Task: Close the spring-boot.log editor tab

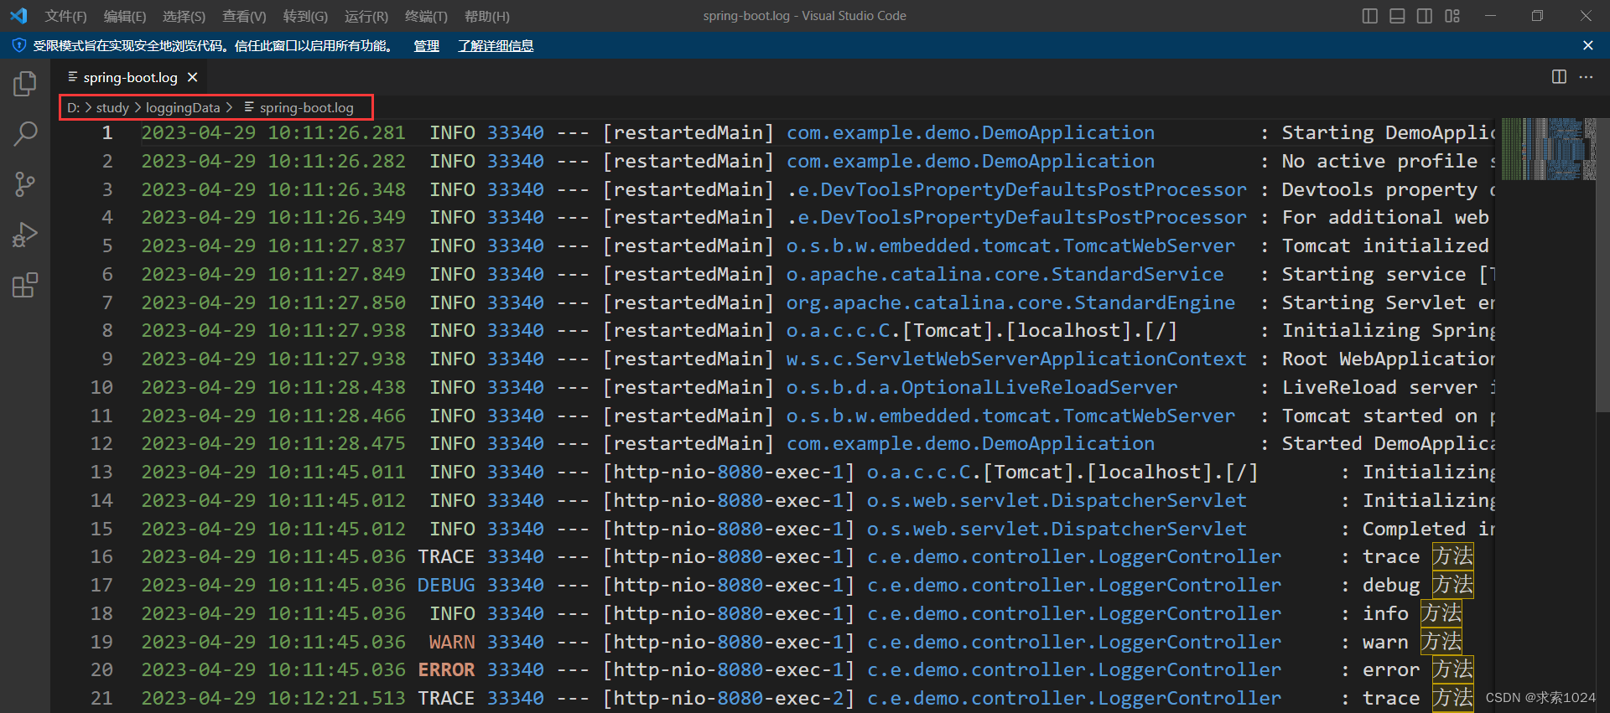Action: (x=193, y=77)
